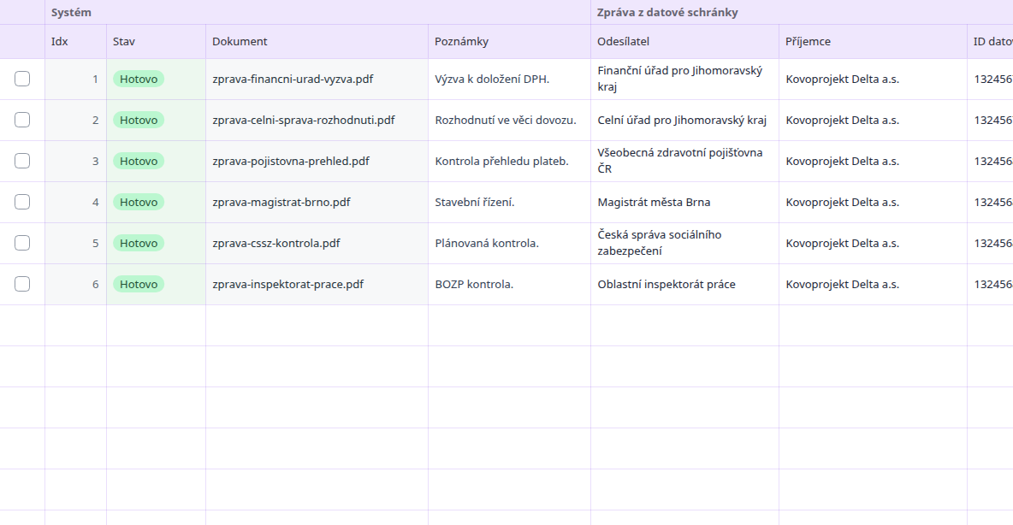Click the Hotovo status badge in row 1
Screen dimensions: 1013x525
tap(139, 79)
